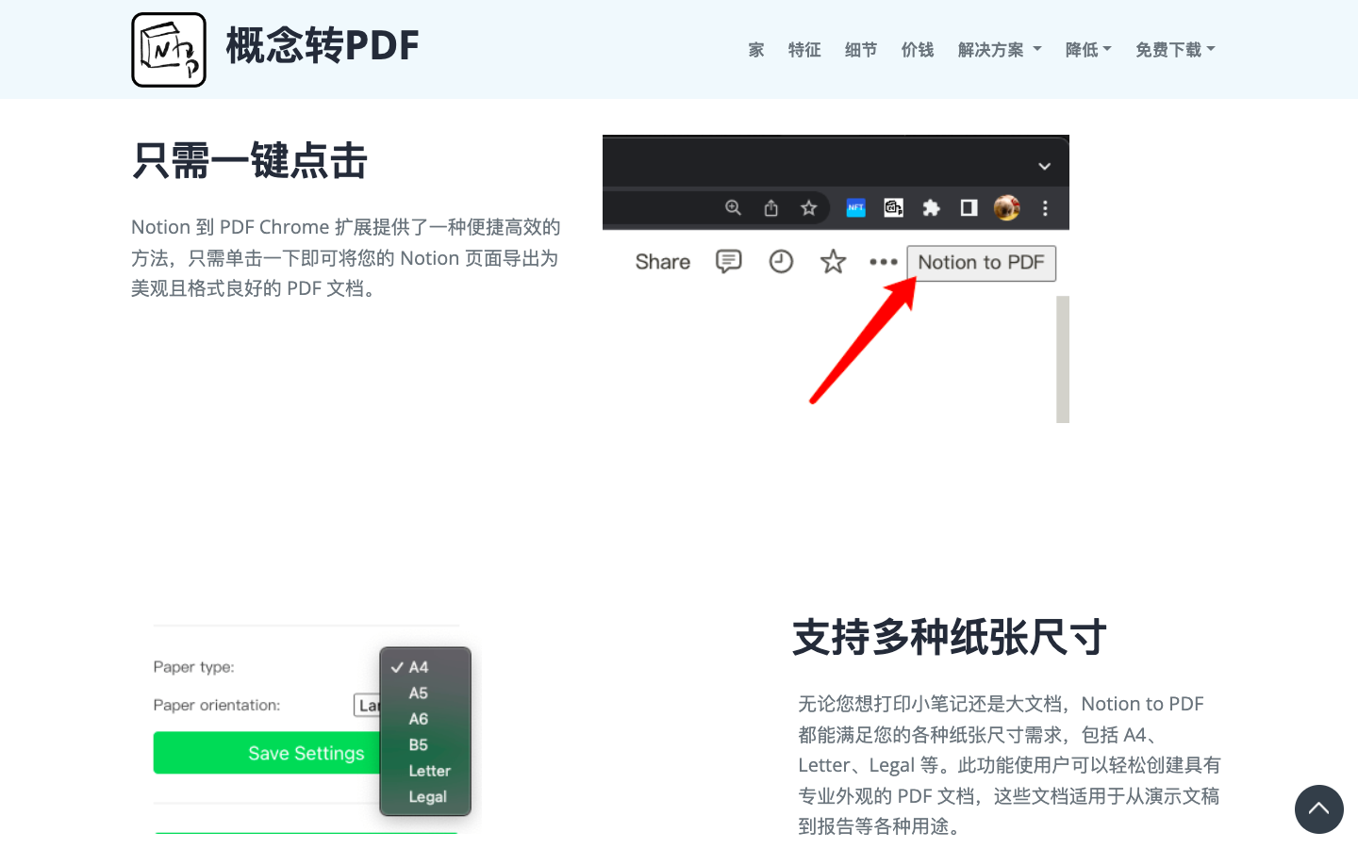Toggle the bookmark star in the address bar
The width and height of the screenshot is (1358, 848).
(x=809, y=208)
